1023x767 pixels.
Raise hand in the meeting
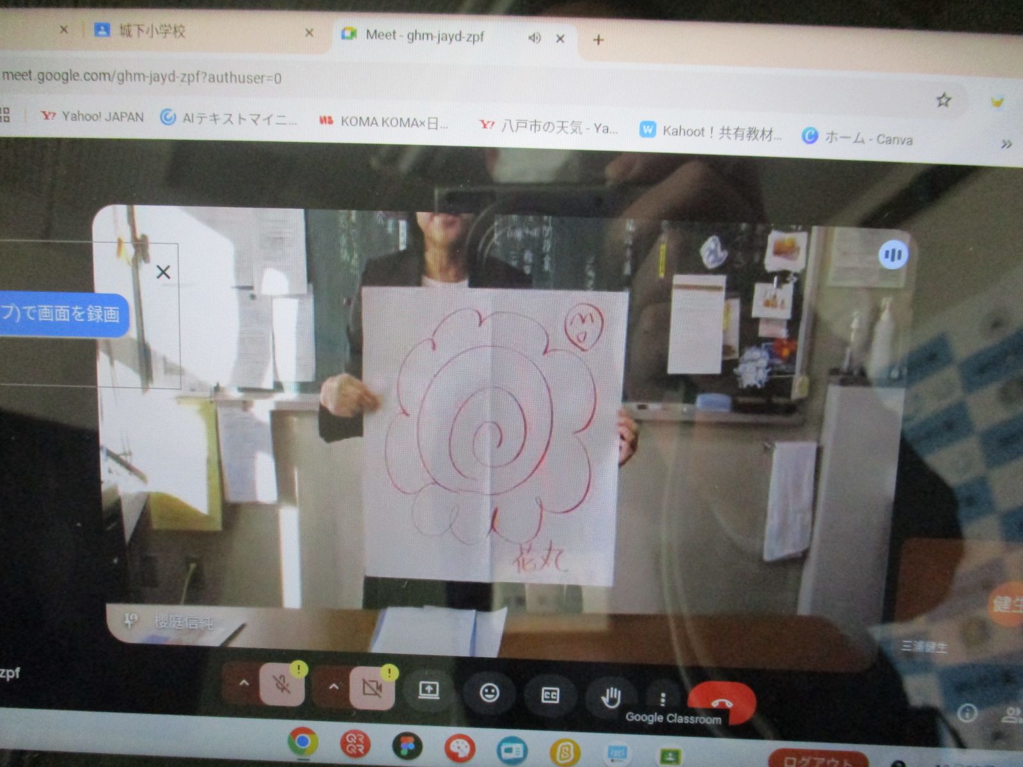(611, 697)
